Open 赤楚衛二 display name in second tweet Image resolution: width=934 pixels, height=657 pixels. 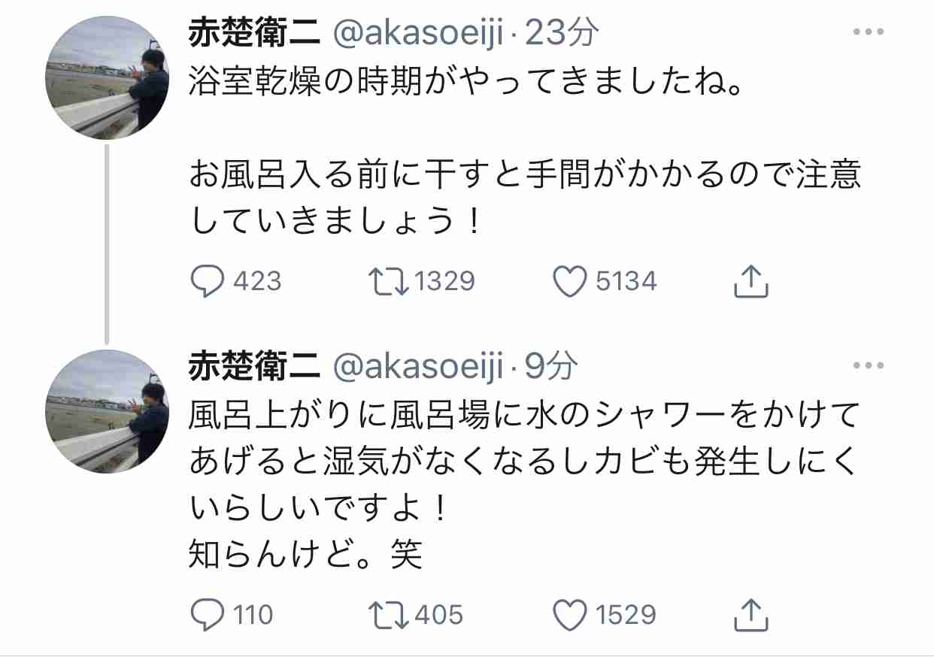(256, 367)
